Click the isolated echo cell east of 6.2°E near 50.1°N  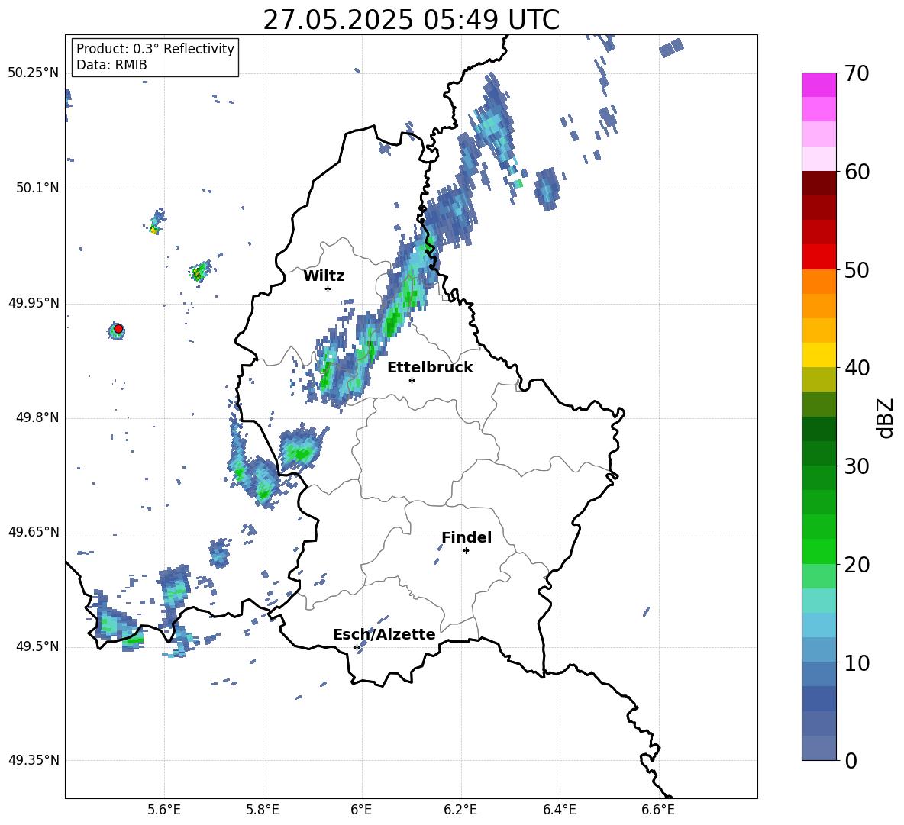coord(547,189)
